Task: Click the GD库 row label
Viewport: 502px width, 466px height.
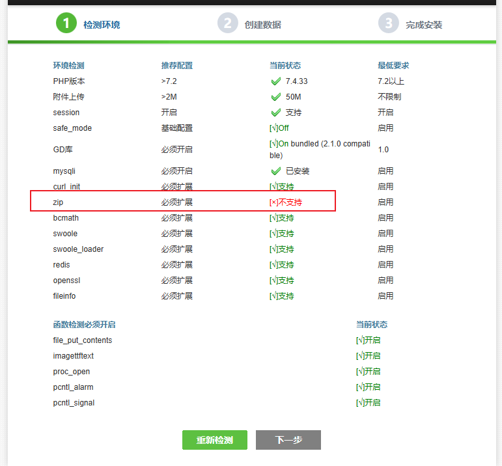Action: coord(63,150)
